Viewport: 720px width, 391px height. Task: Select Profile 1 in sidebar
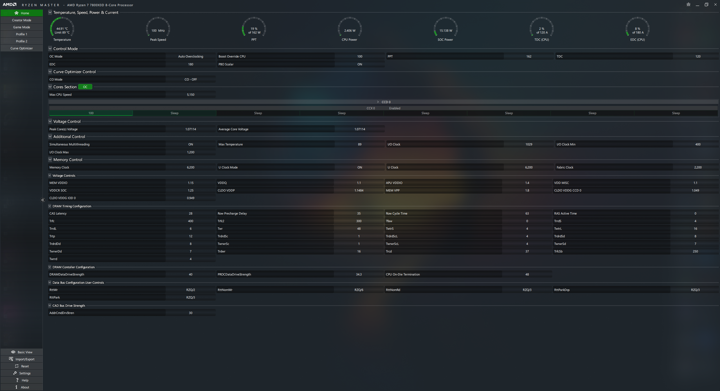pos(21,34)
